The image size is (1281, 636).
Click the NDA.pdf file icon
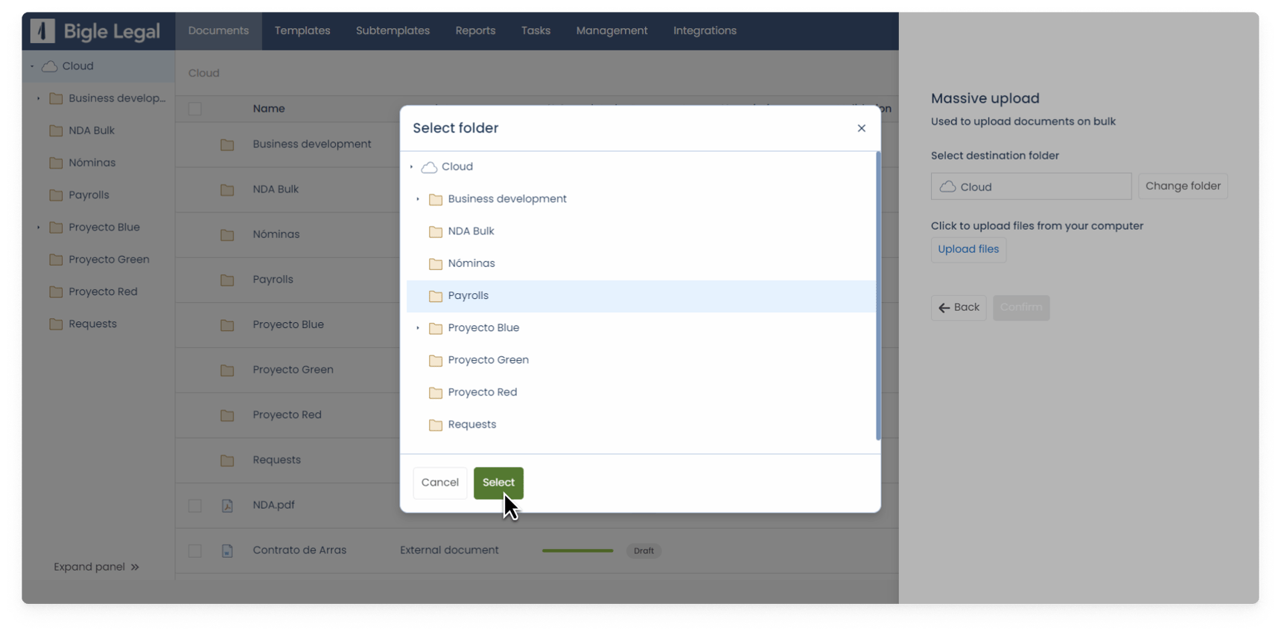coord(227,506)
